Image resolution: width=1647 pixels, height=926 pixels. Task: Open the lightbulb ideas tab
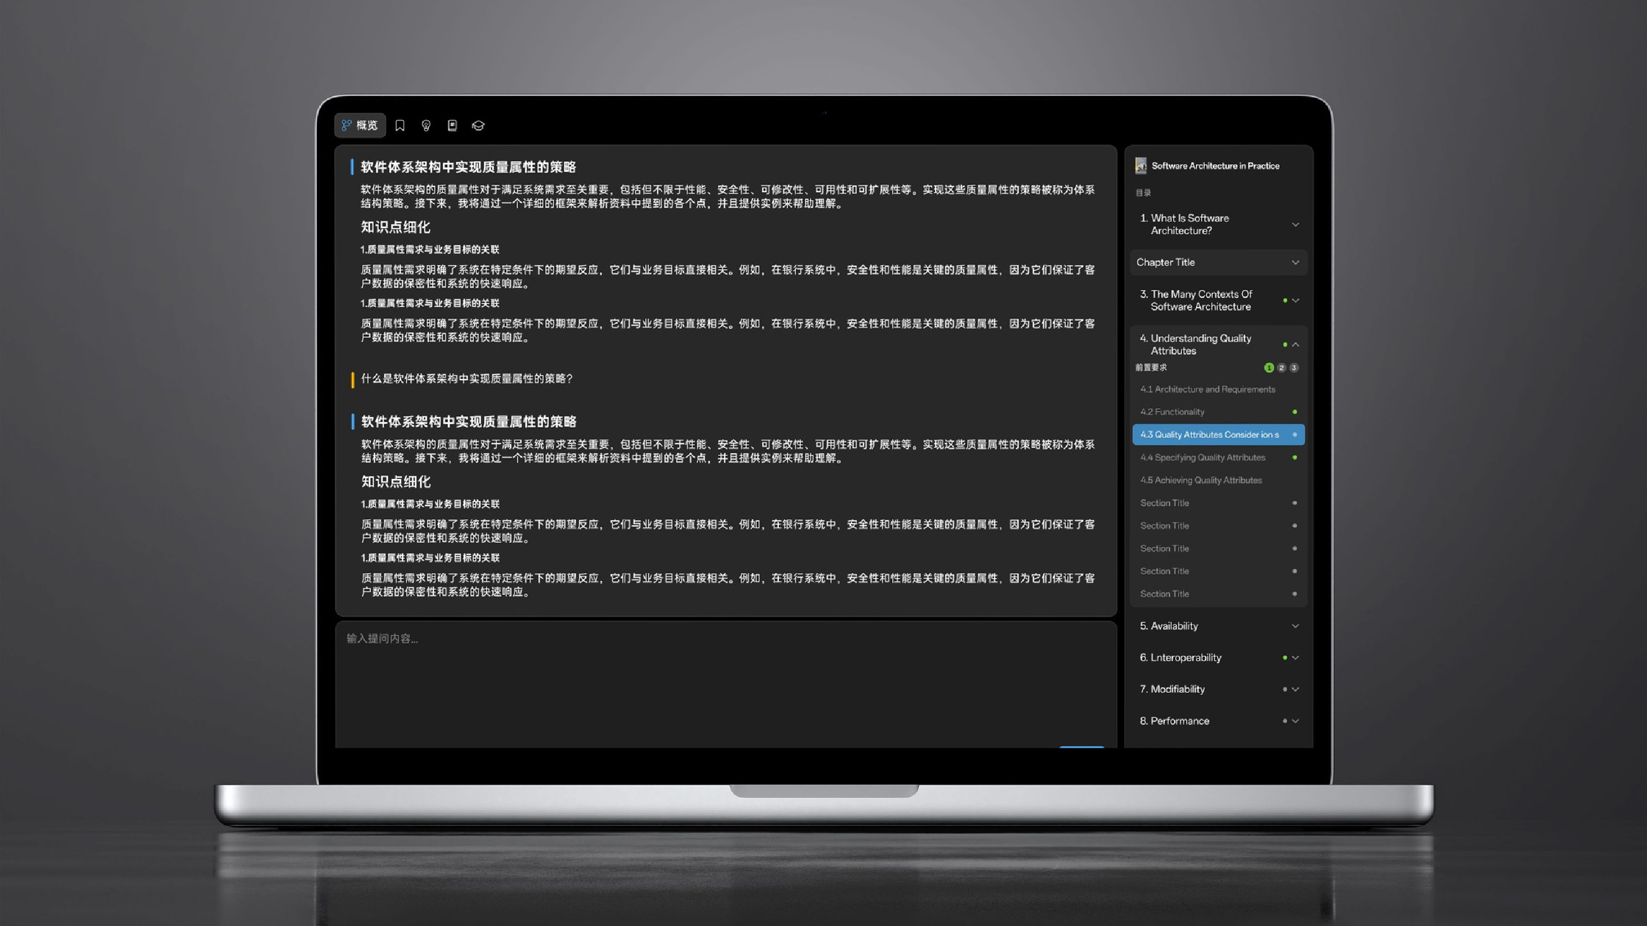click(x=426, y=125)
